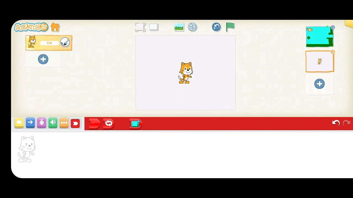Click the faded cat outline in scripting area
This screenshot has width=353, height=198.
tap(26, 149)
